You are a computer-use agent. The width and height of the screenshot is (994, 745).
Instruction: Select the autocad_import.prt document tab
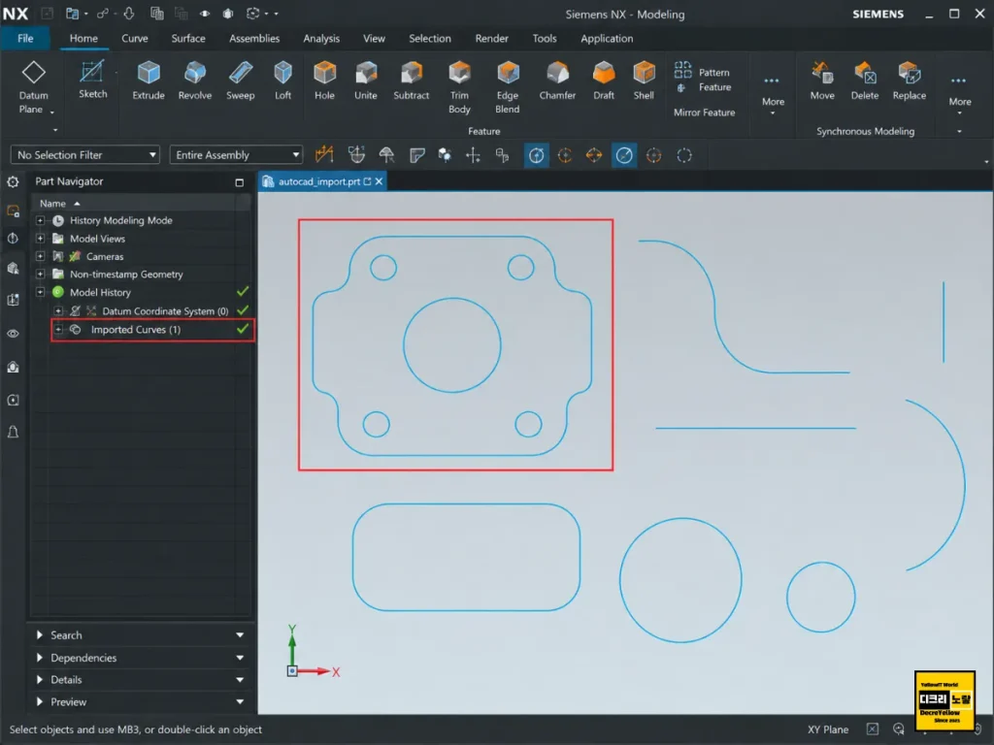[x=322, y=181]
